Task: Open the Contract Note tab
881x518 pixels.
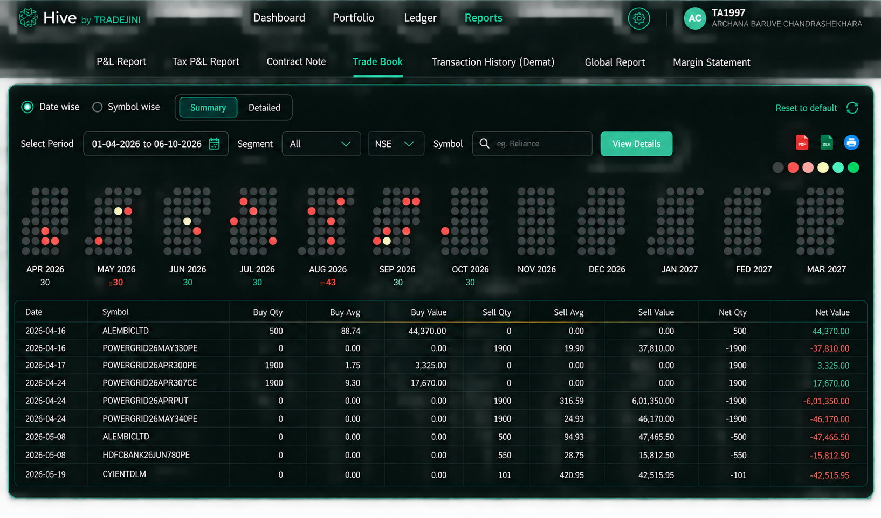Action: [296, 62]
